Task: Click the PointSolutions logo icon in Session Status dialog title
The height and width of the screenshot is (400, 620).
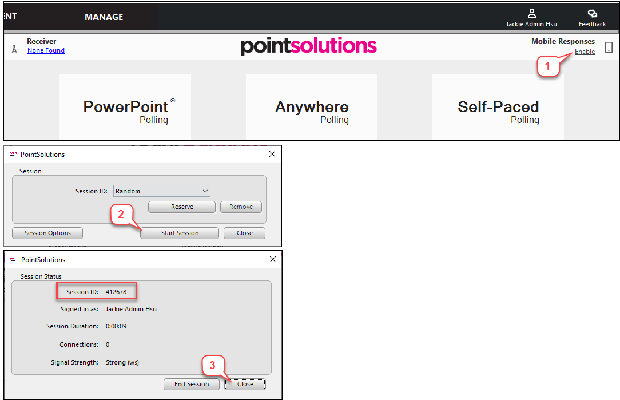Action: pos(14,259)
